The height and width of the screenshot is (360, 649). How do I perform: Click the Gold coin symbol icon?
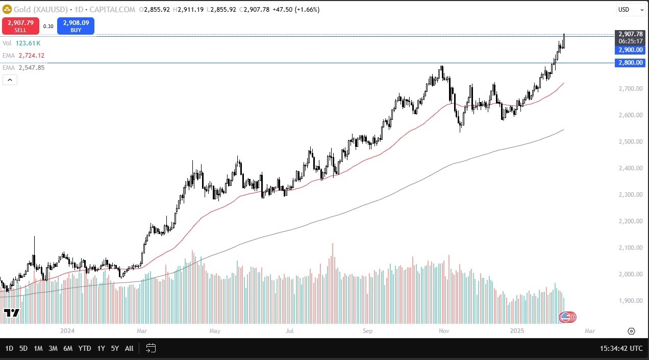click(x=7, y=9)
